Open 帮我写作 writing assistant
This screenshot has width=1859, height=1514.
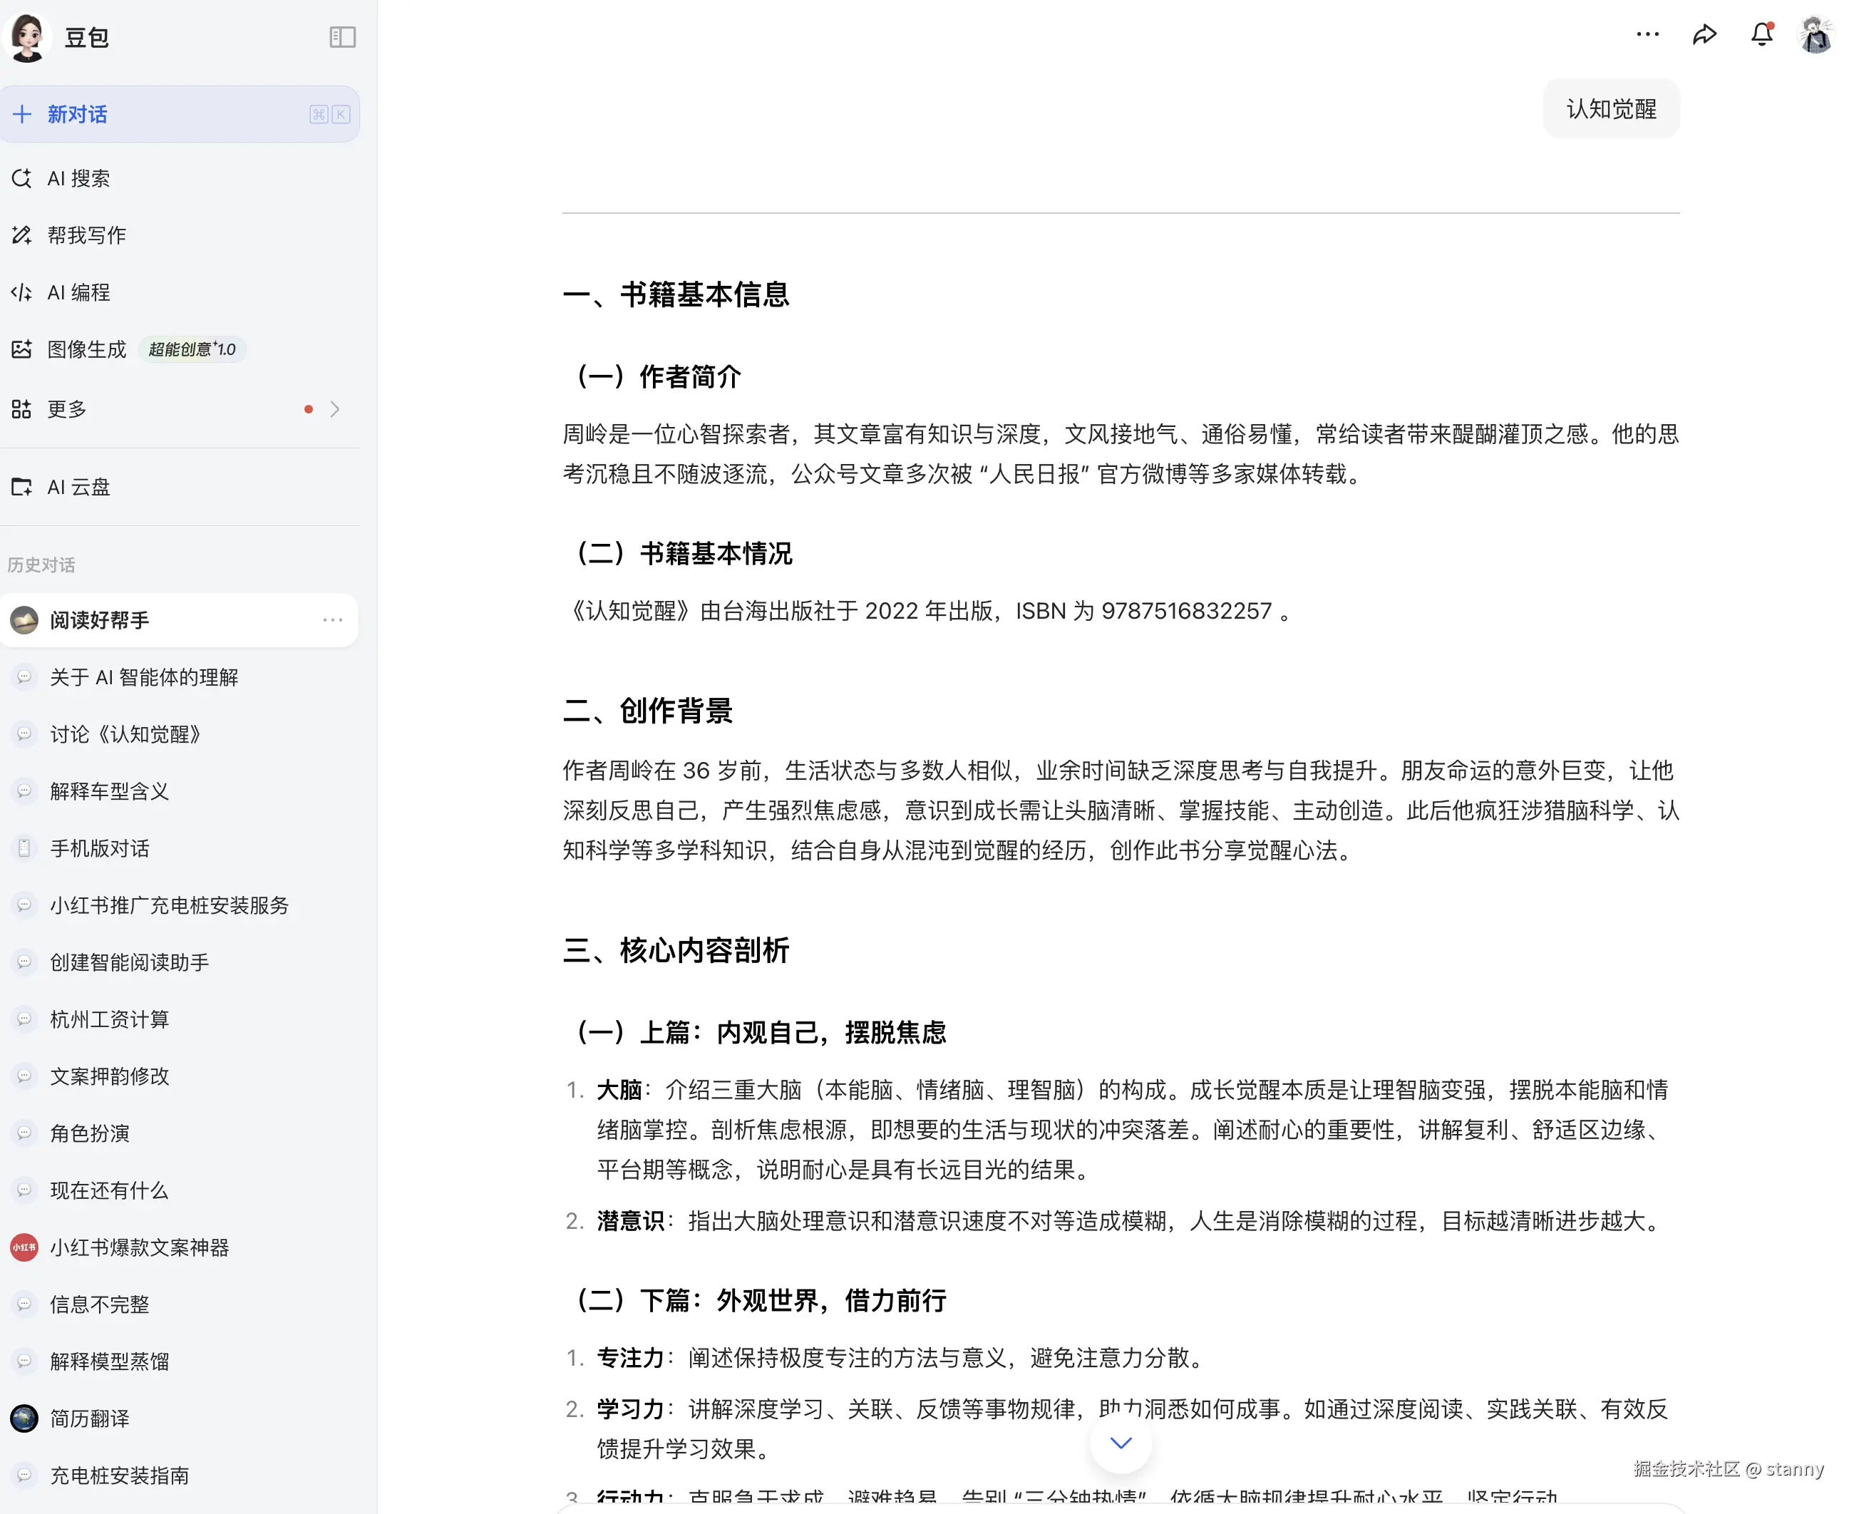pyautogui.click(x=86, y=235)
